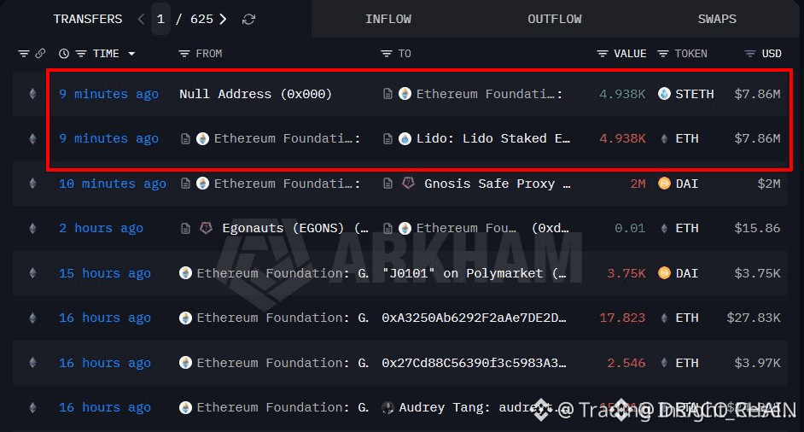
Task: Click the 0.01 ETH value
Action: pyautogui.click(x=630, y=228)
